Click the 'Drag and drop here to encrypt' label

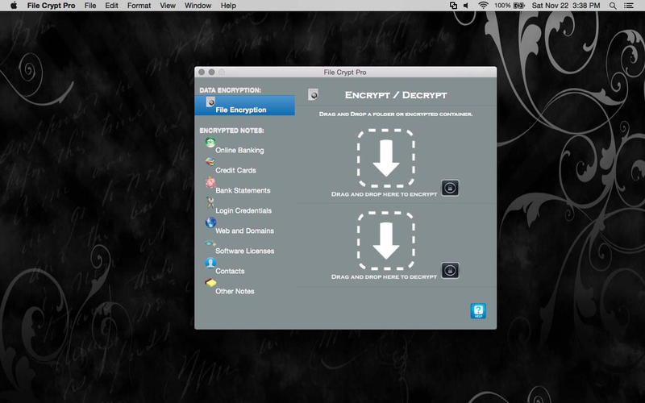(385, 194)
